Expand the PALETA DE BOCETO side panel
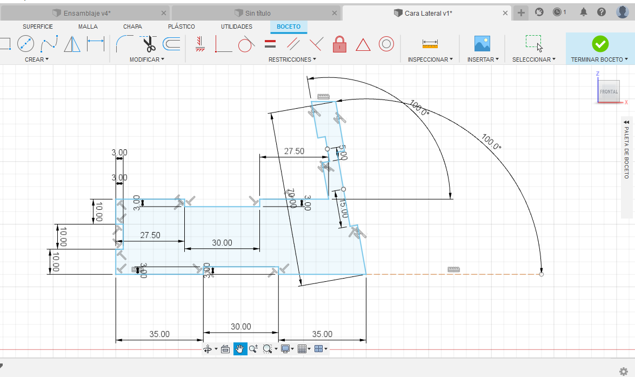 (x=626, y=122)
